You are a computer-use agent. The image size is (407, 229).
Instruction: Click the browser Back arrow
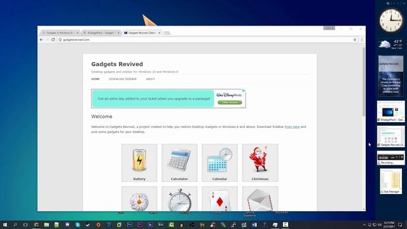pyautogui.click(x=41, y=39)
